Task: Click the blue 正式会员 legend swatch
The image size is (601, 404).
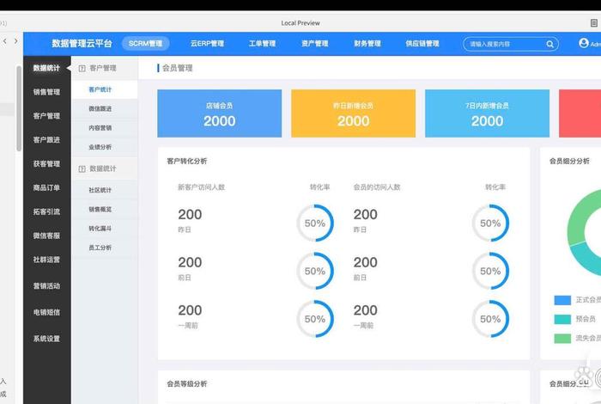Action: pyautogui.click(x=562, y=300)
